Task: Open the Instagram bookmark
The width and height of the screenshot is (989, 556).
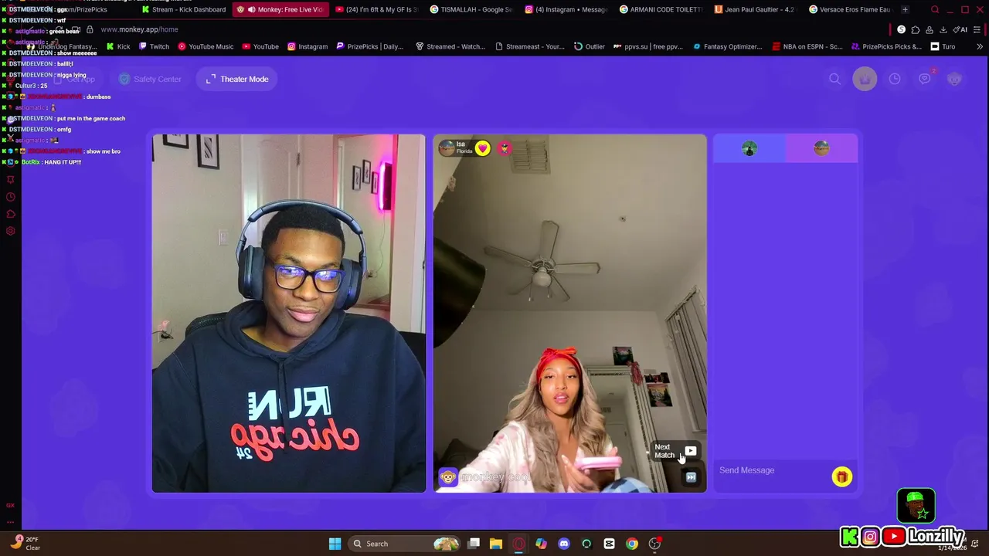Action: tap(307, 46)
